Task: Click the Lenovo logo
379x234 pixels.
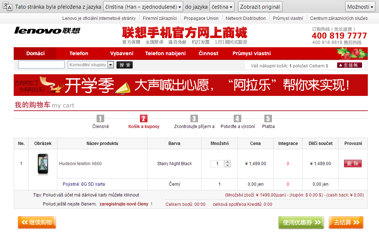Action: point(47,30)
